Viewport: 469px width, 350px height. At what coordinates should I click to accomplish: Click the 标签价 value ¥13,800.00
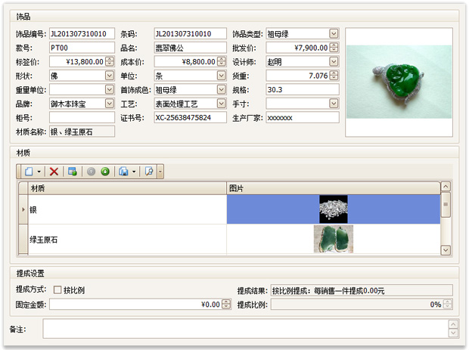(85, 61)
